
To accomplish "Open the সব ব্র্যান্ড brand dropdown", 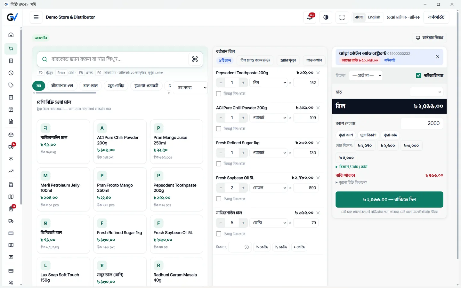I will (190, 88).
